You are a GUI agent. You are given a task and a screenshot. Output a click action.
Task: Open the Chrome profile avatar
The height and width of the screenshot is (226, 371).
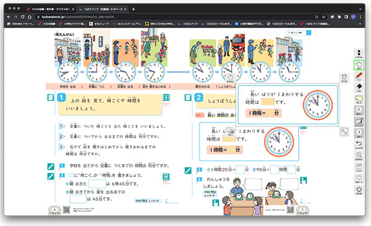353,17
